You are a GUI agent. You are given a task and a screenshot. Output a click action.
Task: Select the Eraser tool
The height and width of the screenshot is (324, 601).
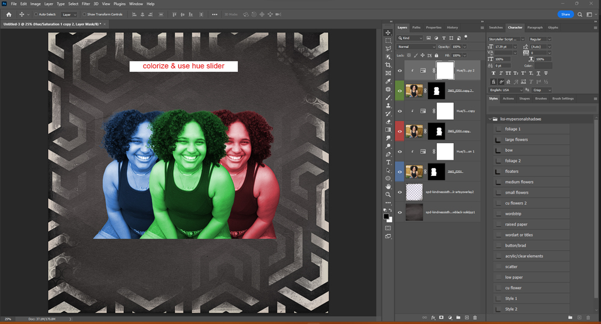pos(388,122)
